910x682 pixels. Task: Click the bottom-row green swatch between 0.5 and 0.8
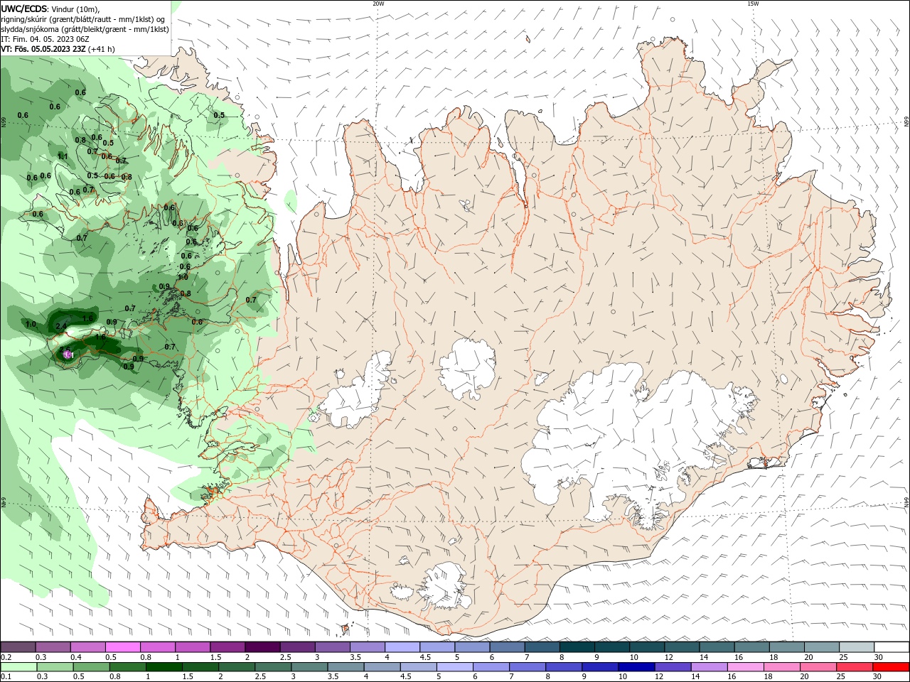(x=91, y=667)
